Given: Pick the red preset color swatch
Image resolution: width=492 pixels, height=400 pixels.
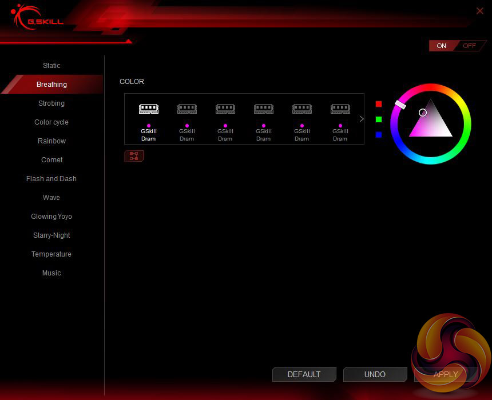Looking at the screenshot, I should coord(379,104).
